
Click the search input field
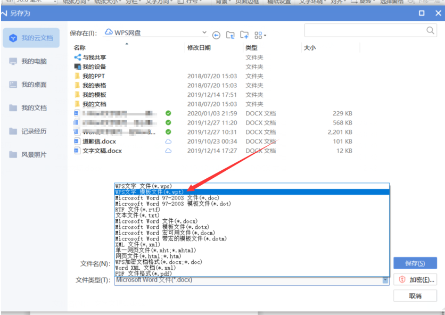pos(370,30)
